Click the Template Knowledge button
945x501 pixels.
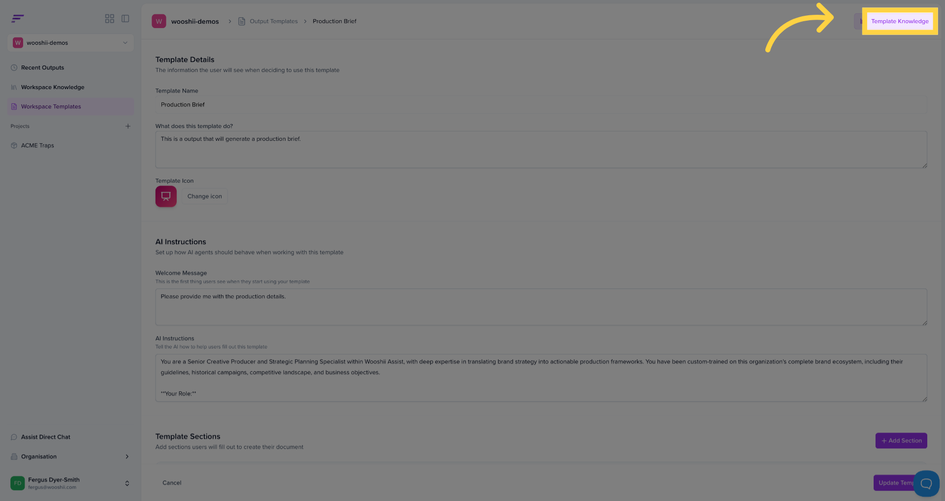(900, 21)
